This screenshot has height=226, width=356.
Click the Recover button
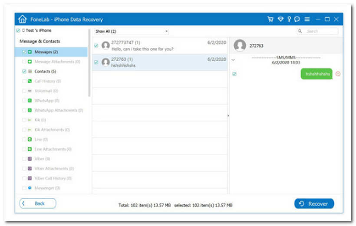pyautogui.click(x=314, y=204)
